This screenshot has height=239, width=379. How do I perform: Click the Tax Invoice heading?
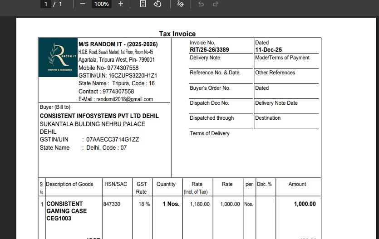point(177,34)
